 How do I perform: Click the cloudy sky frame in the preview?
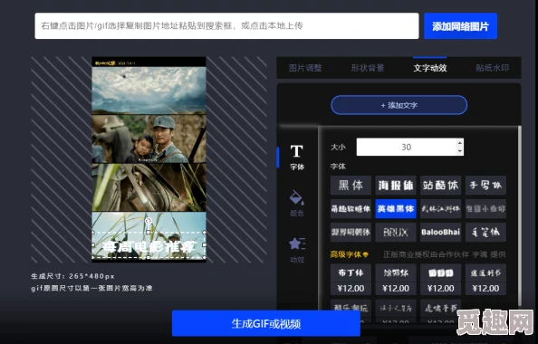click(149, 90)
